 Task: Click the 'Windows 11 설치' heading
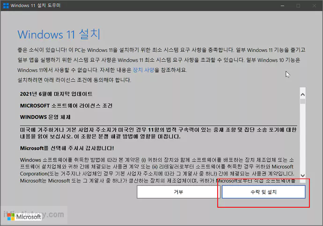click(x=59, y=34)
